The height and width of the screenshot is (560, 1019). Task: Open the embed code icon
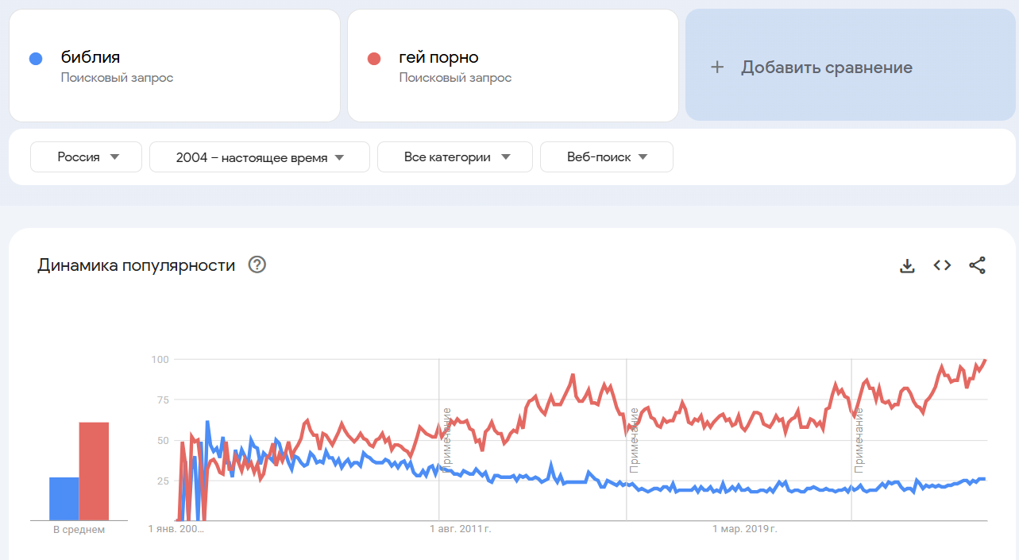point(942,265)
